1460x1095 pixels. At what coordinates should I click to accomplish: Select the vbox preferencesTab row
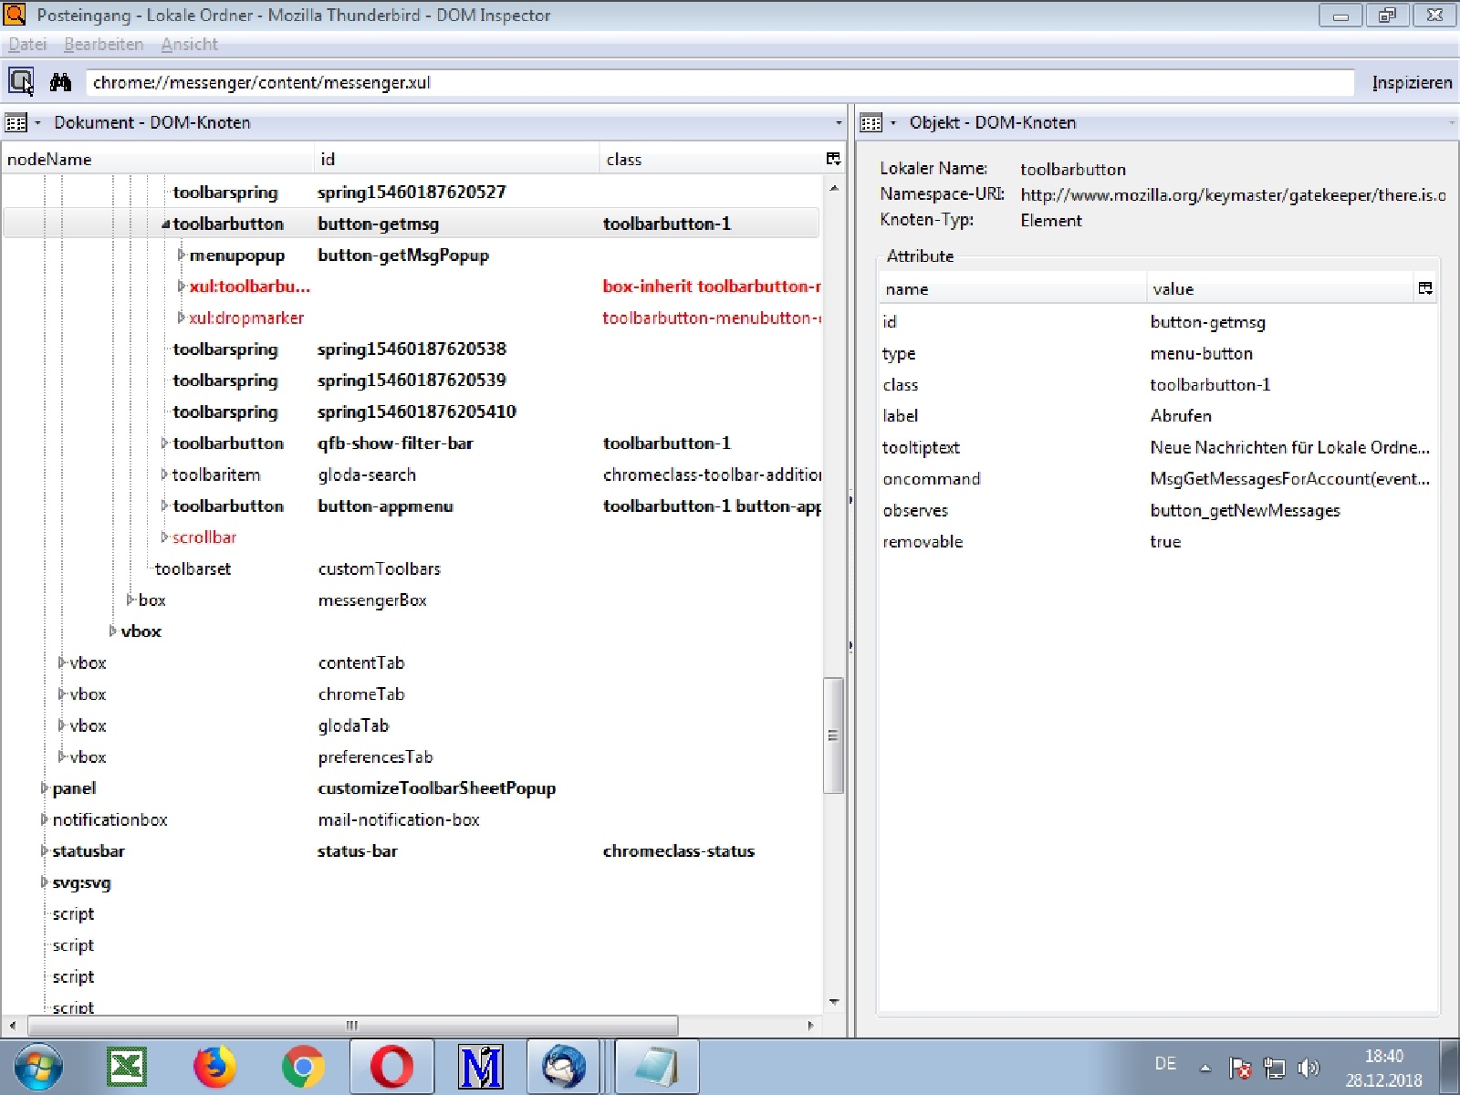pos(412,756)
